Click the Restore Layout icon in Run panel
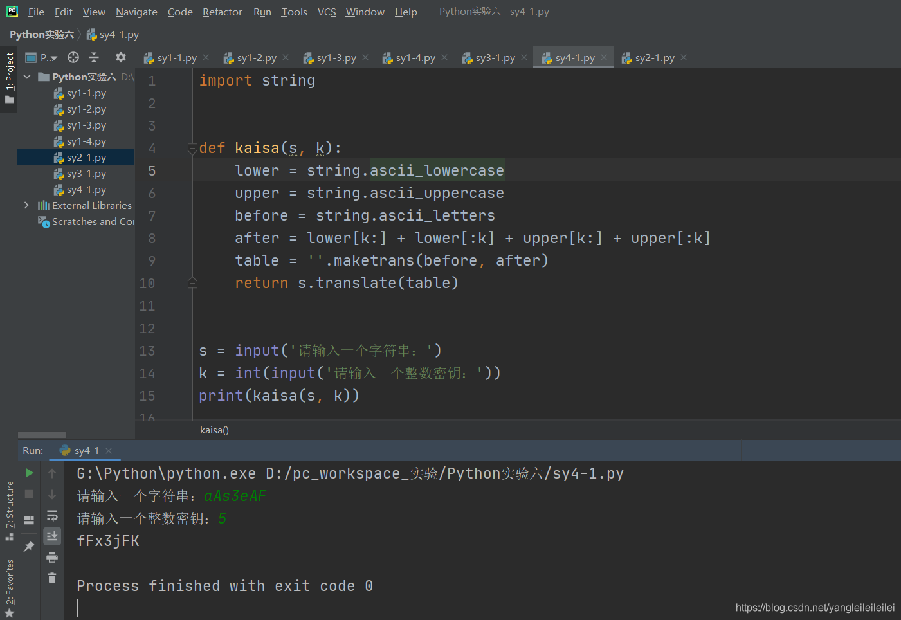The height and width of the screenshot is (620, 901). click(x=29, y=520)
